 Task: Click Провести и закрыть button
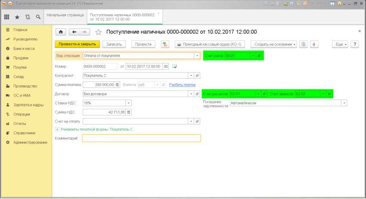tap(78, 44)
